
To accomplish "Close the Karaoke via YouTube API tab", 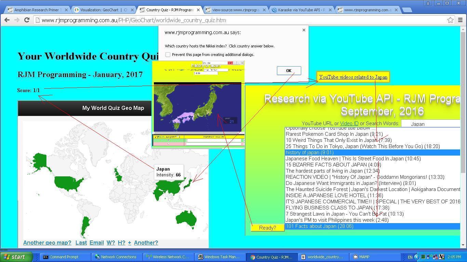I will [x=330, y=10].
